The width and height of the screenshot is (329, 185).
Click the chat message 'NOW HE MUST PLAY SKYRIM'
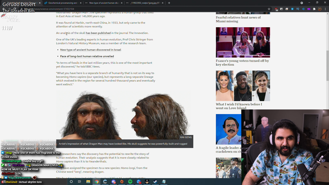coord(20,169)
